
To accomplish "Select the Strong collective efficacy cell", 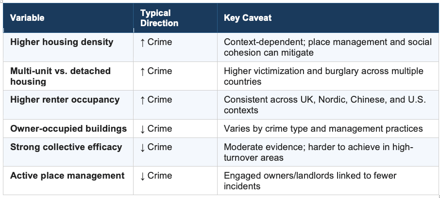I will 66,147.
